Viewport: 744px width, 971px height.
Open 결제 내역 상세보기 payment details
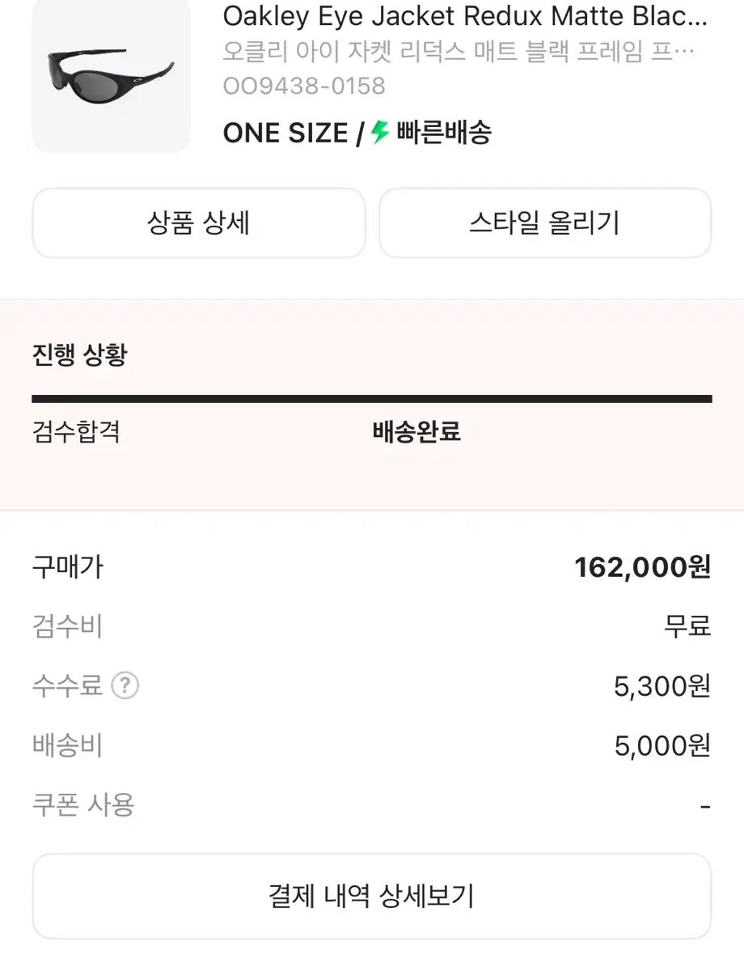[371, 896]
